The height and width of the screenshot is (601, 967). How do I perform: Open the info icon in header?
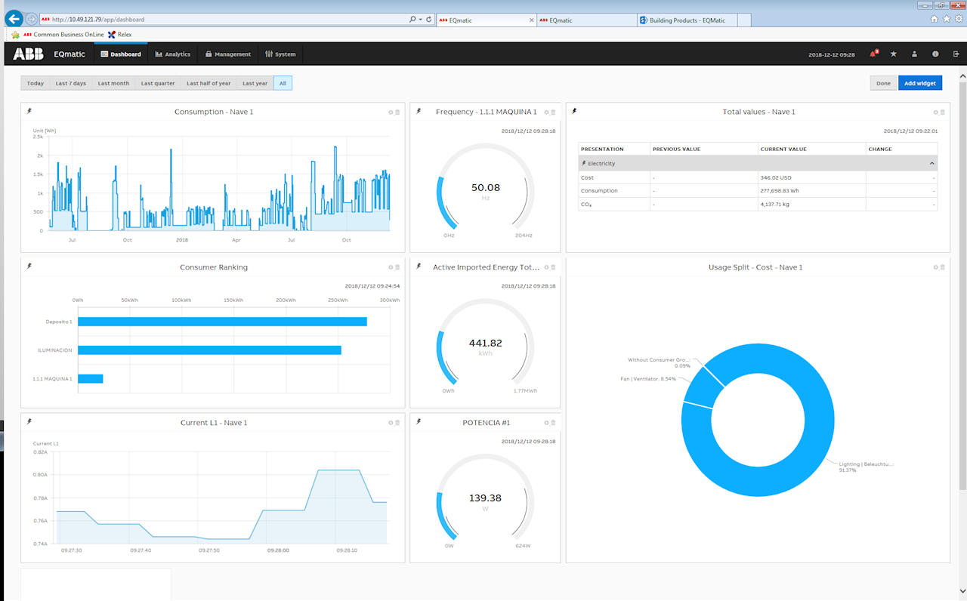point(935,54)
